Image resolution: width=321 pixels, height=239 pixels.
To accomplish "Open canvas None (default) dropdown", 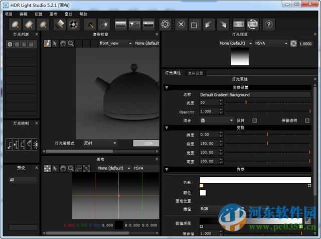I will pyautogui.click(x=114, y=168).
